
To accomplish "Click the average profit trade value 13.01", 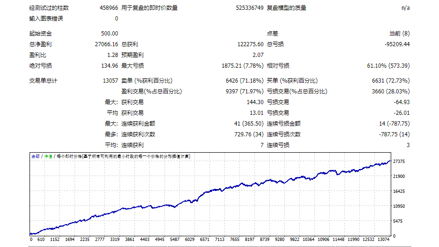I will pos(256,113).
